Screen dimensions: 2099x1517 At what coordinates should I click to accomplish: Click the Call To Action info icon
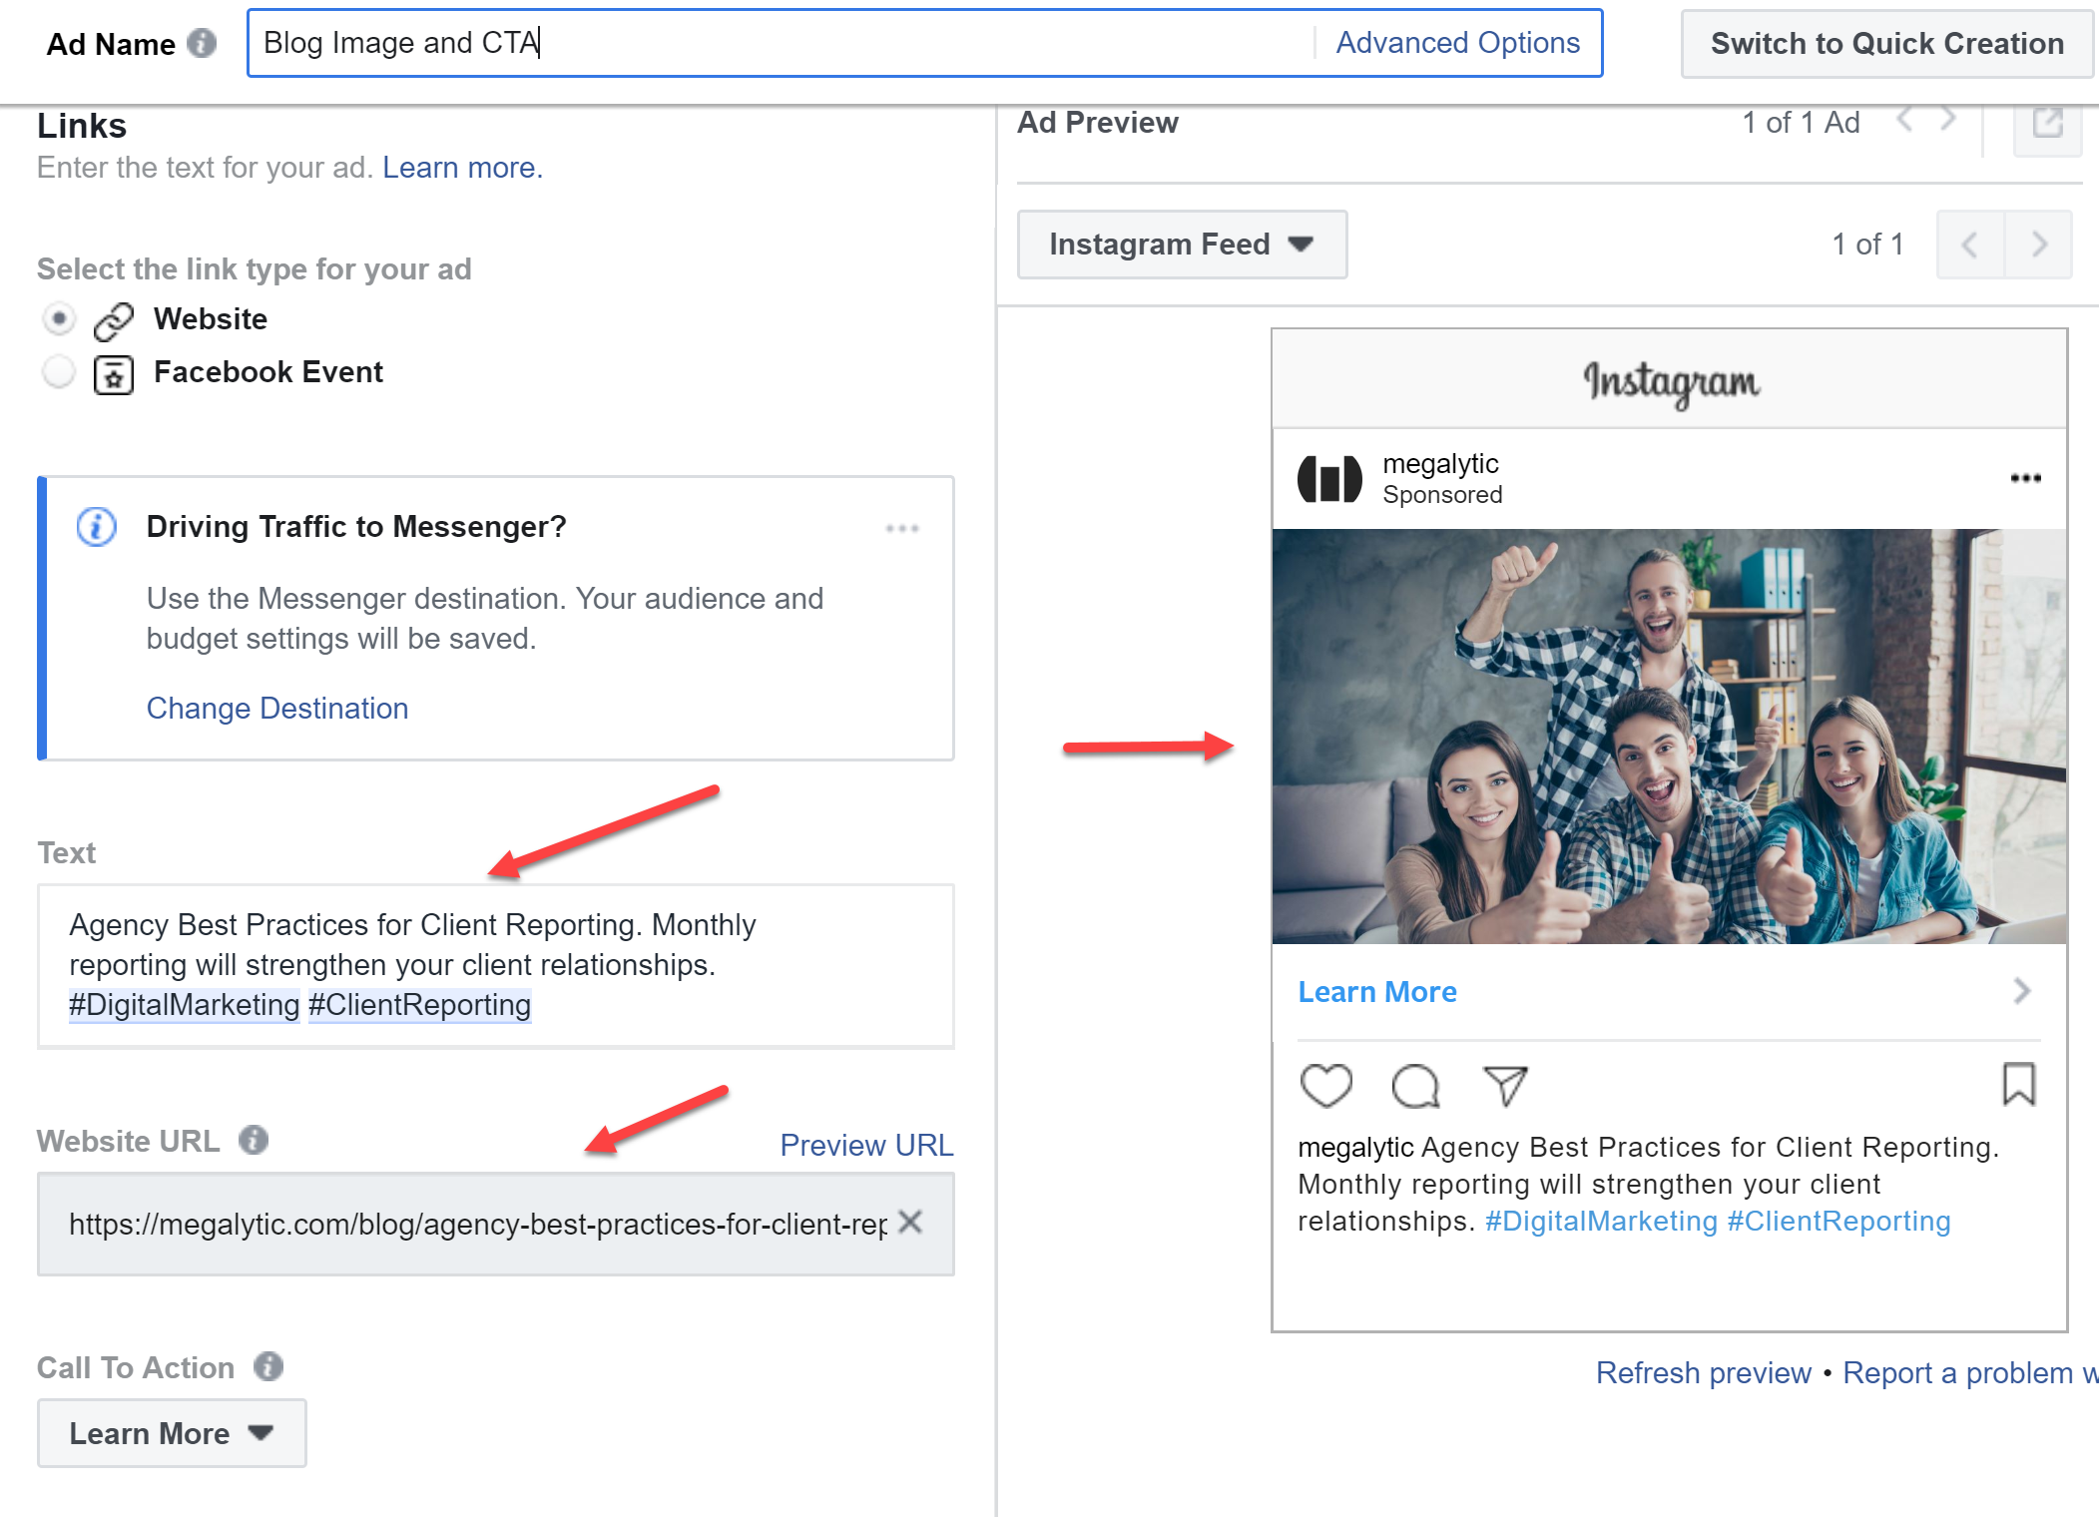[x=268, y=1366]
